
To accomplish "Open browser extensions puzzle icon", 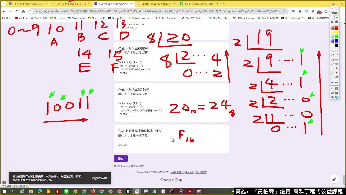I will click(x=326, y=11).
